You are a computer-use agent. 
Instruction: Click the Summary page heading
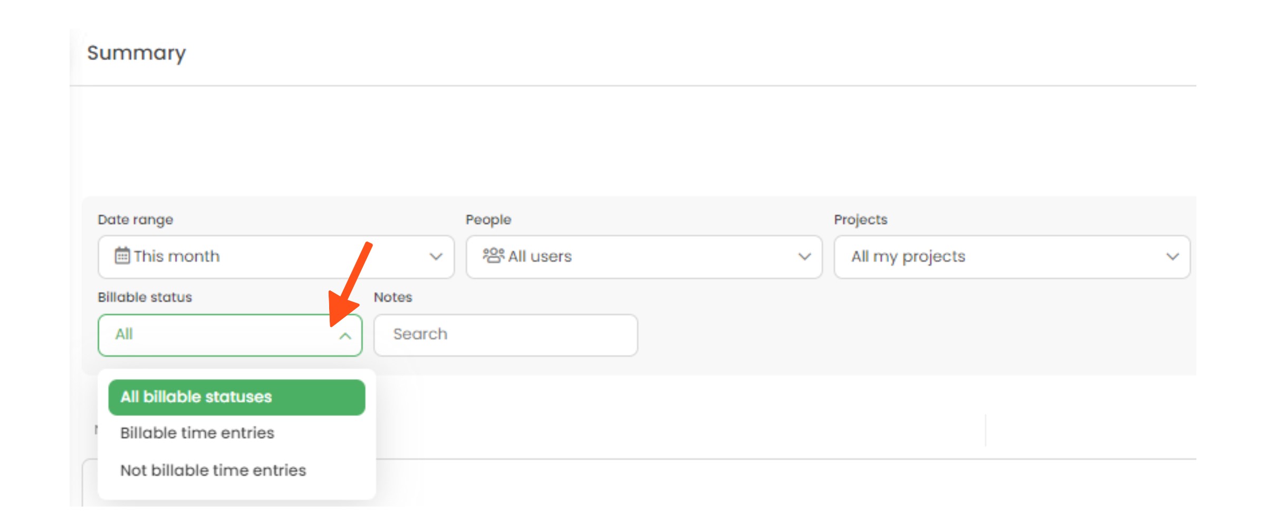[136, 53]
